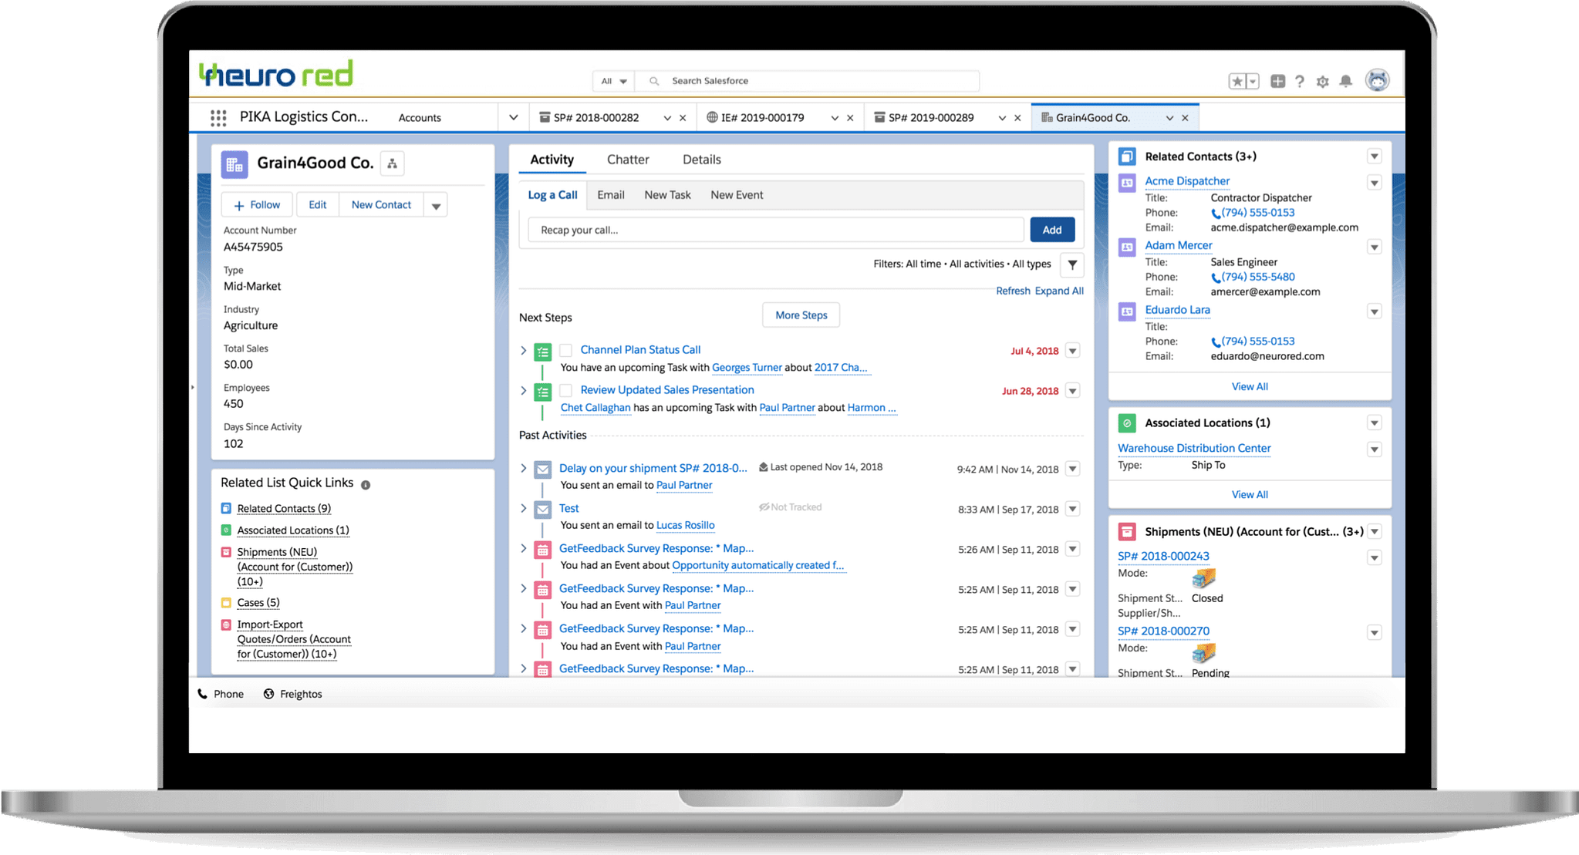Open the Freightos utility bar item
The image size is (1579, 855).
pos(293,694)
